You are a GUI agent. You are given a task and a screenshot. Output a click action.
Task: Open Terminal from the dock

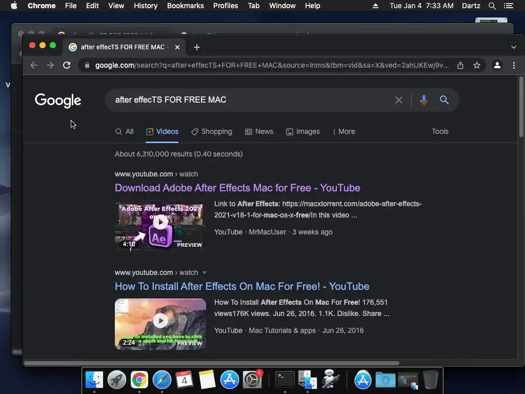coord(285,380)
